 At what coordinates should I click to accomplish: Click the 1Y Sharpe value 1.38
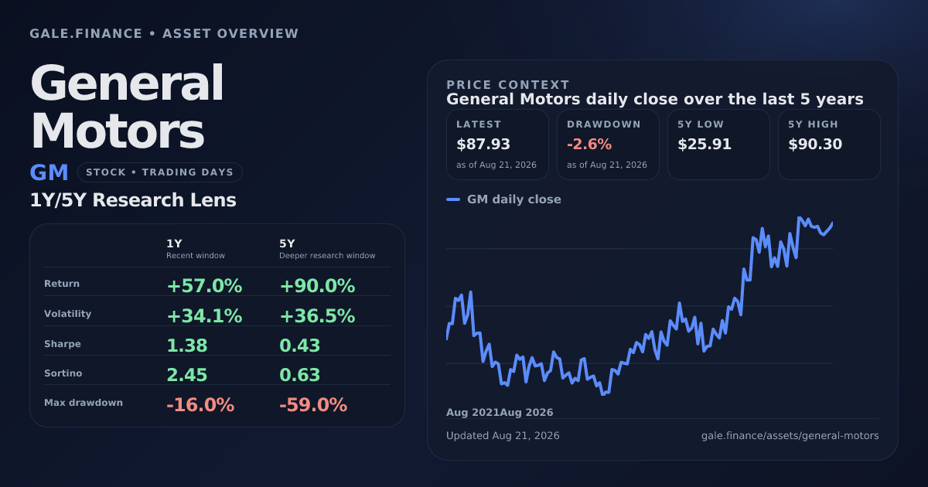pyautogui.click(x=187, y=346)
